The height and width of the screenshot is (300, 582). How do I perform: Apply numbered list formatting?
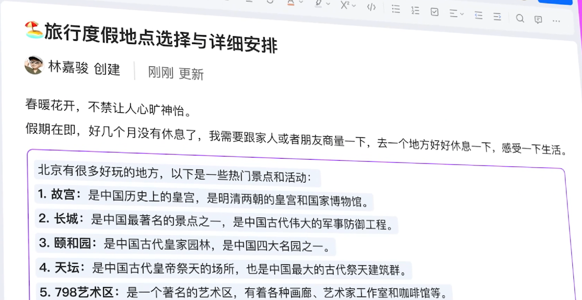[x=415, y=10]
